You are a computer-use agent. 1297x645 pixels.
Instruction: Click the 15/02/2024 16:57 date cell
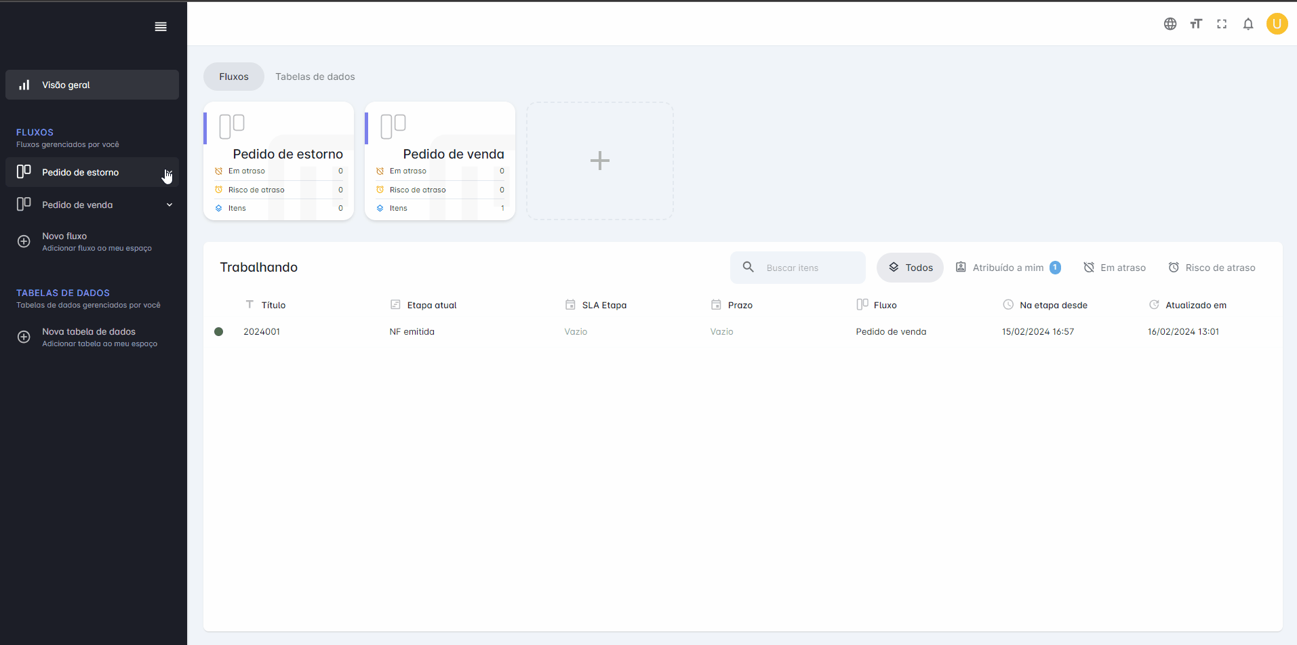click(1038, 331)
